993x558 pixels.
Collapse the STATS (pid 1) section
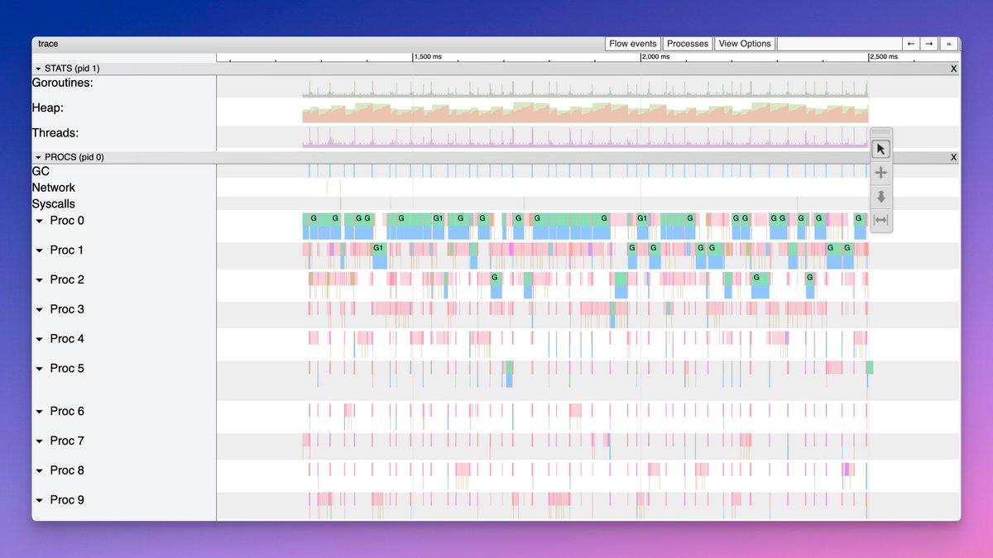point(36,69)
